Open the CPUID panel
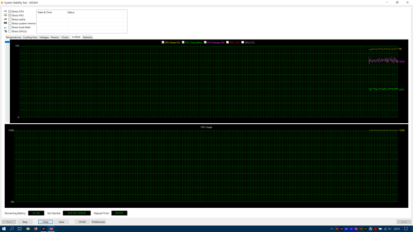 point(82,222)
